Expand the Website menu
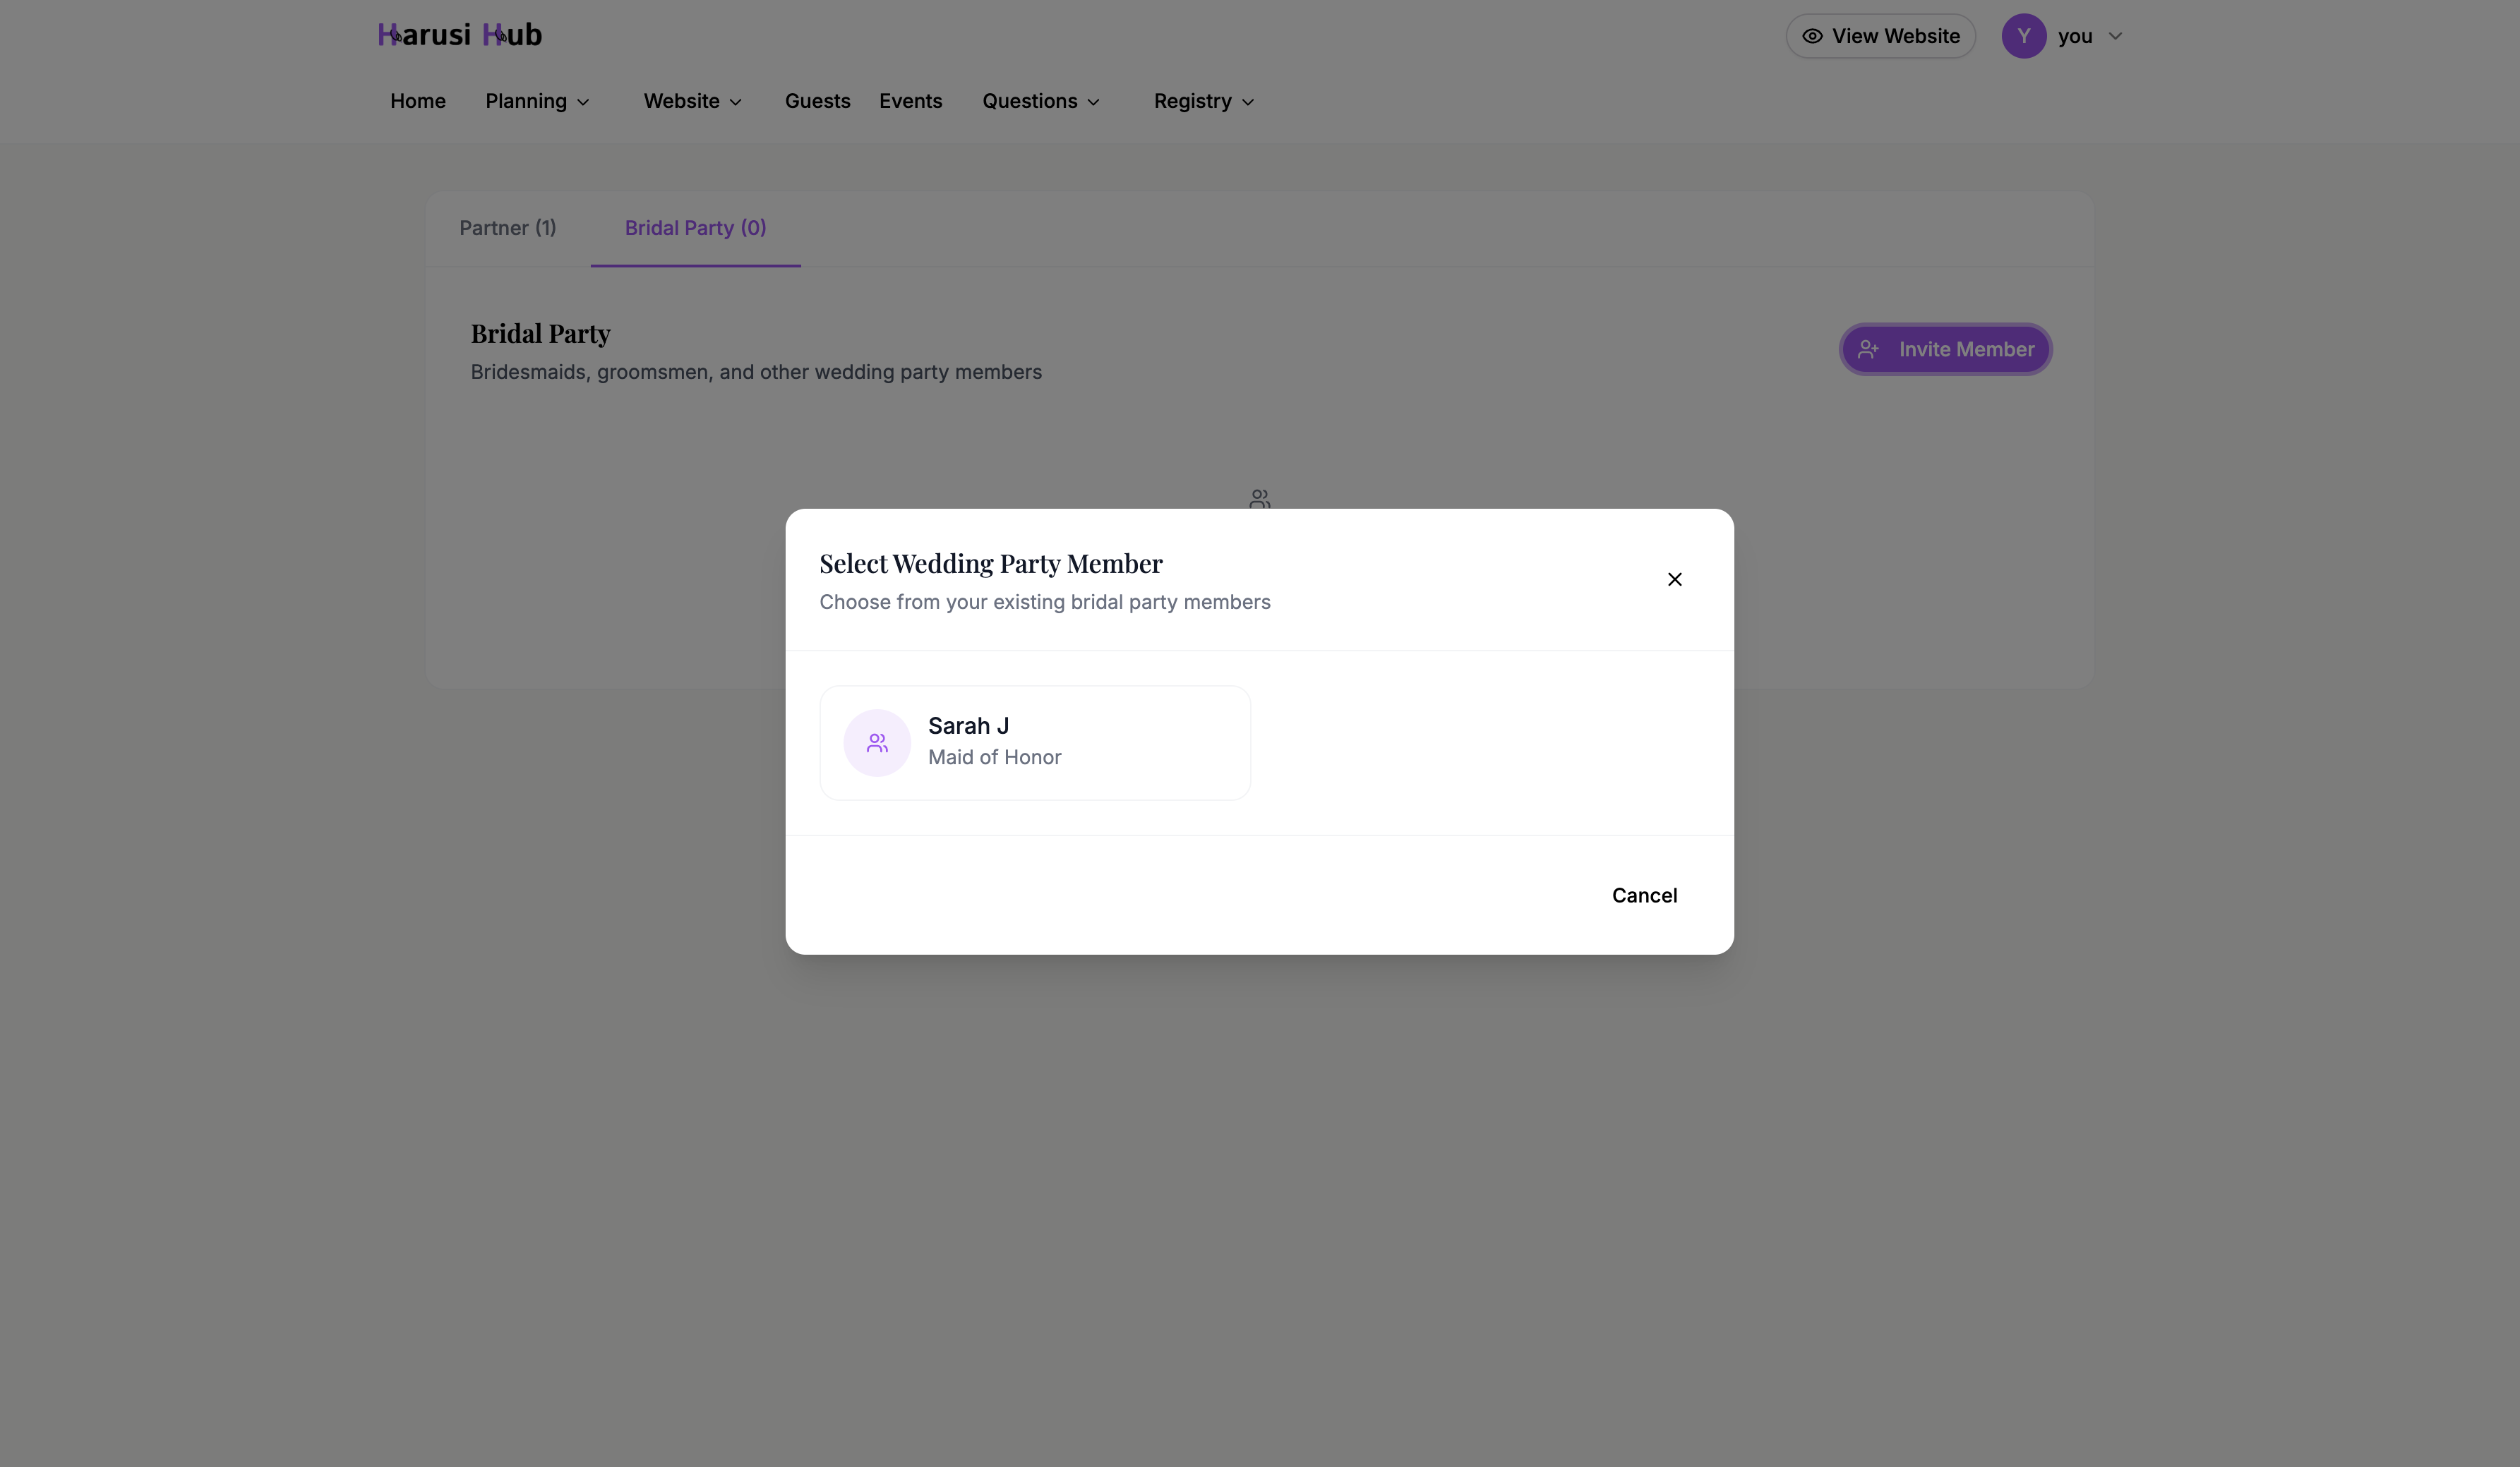The width and height of the screenshot is (2520, 1467). (692, 101)
